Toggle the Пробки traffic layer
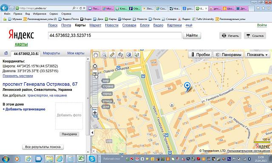 [x=200, y=55]
